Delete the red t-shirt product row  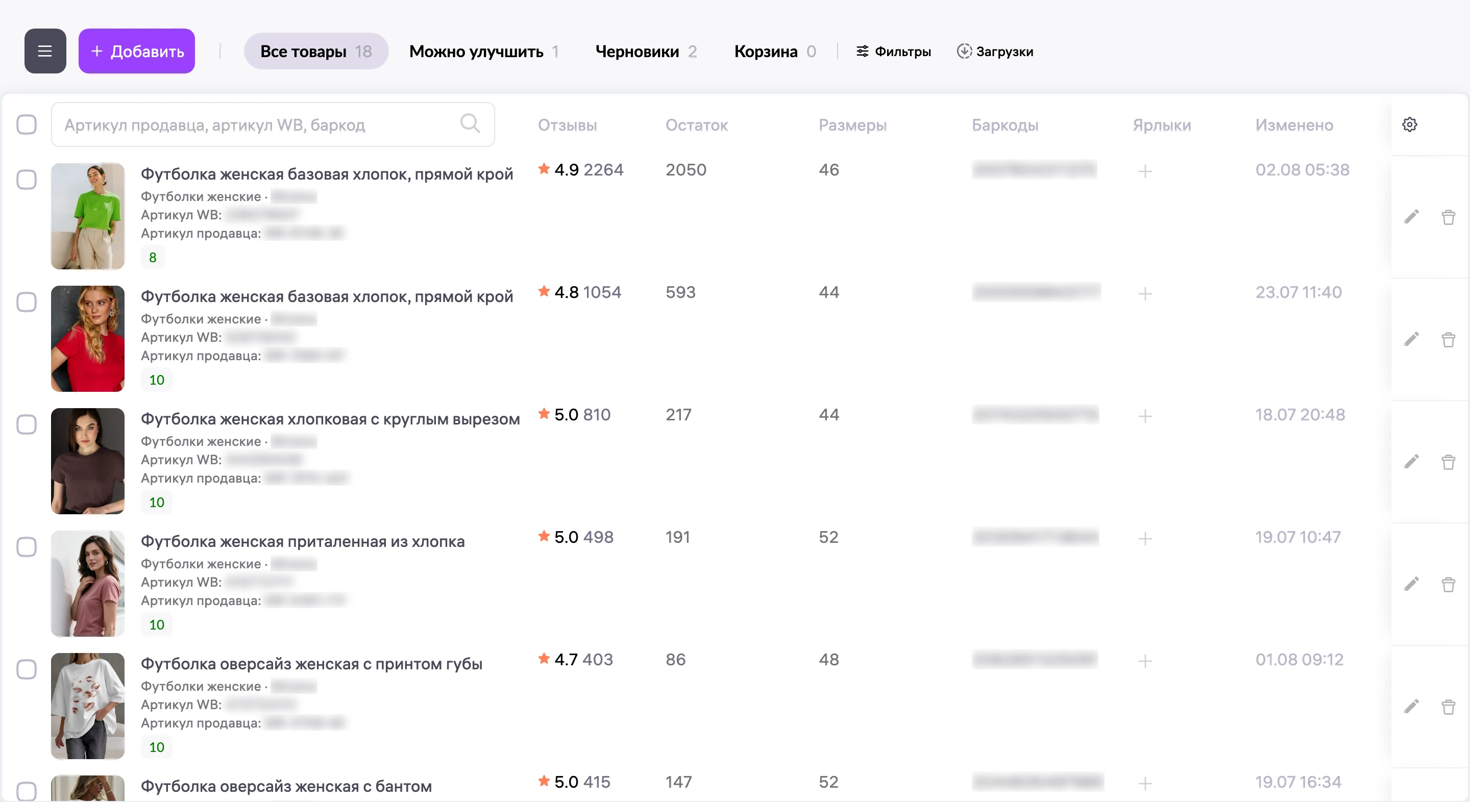[x=1449, y=339]
